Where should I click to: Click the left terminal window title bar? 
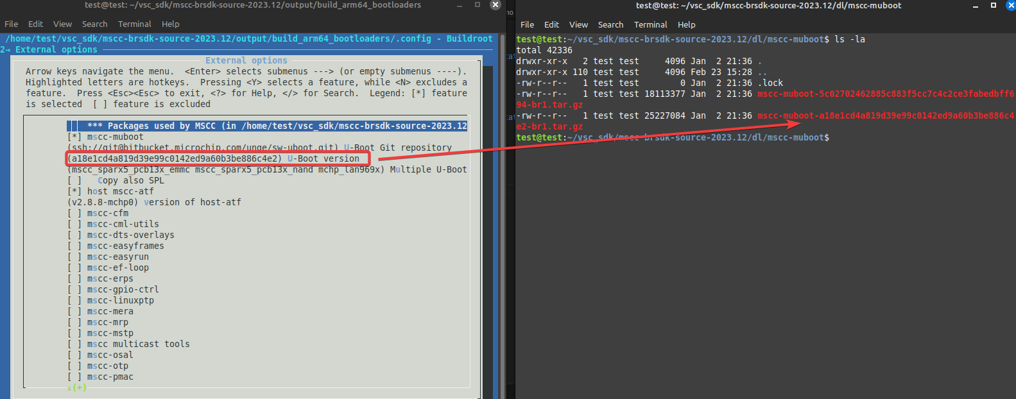[x=253, y=5]
